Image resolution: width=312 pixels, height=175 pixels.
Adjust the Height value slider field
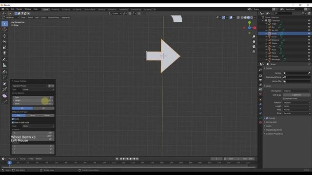click(33, 101)
